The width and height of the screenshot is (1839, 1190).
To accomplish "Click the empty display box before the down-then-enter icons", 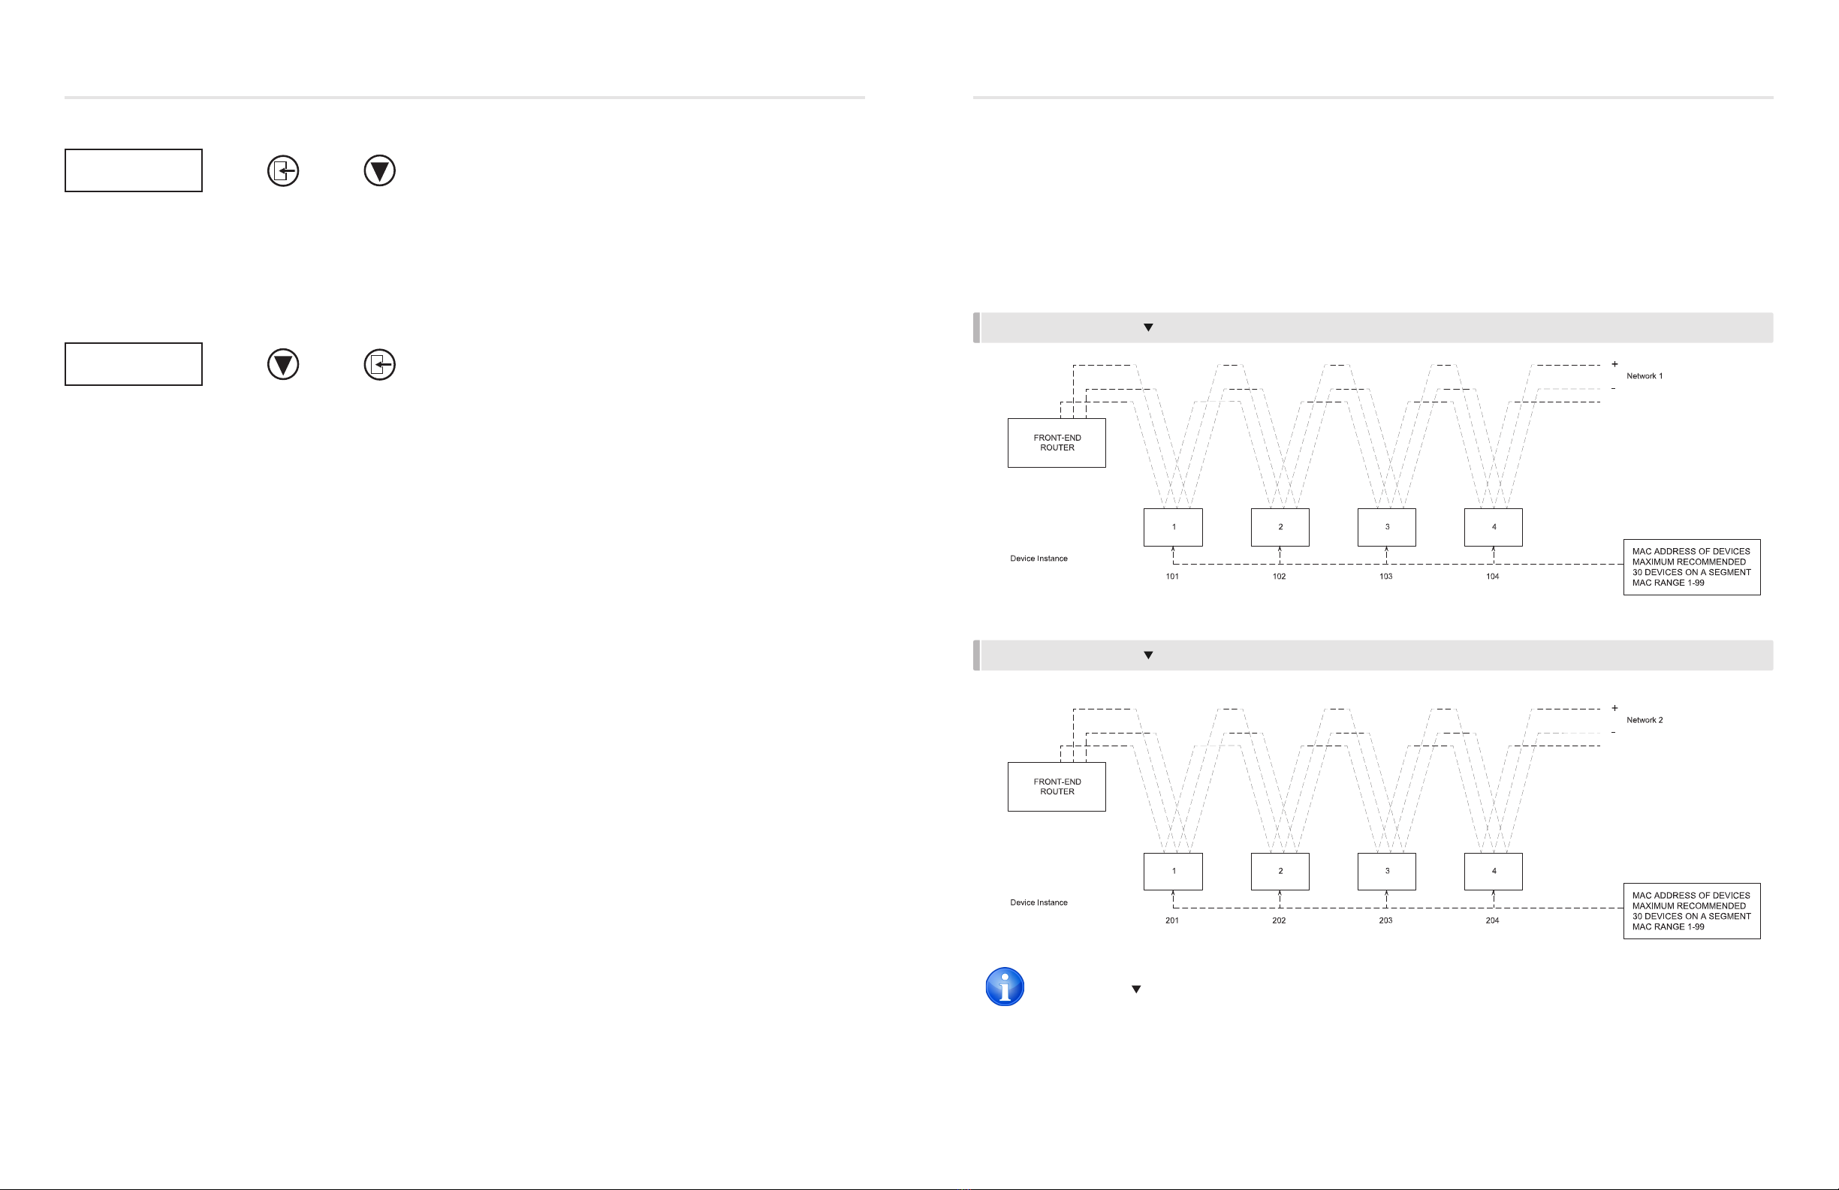I will coord(134,364).
